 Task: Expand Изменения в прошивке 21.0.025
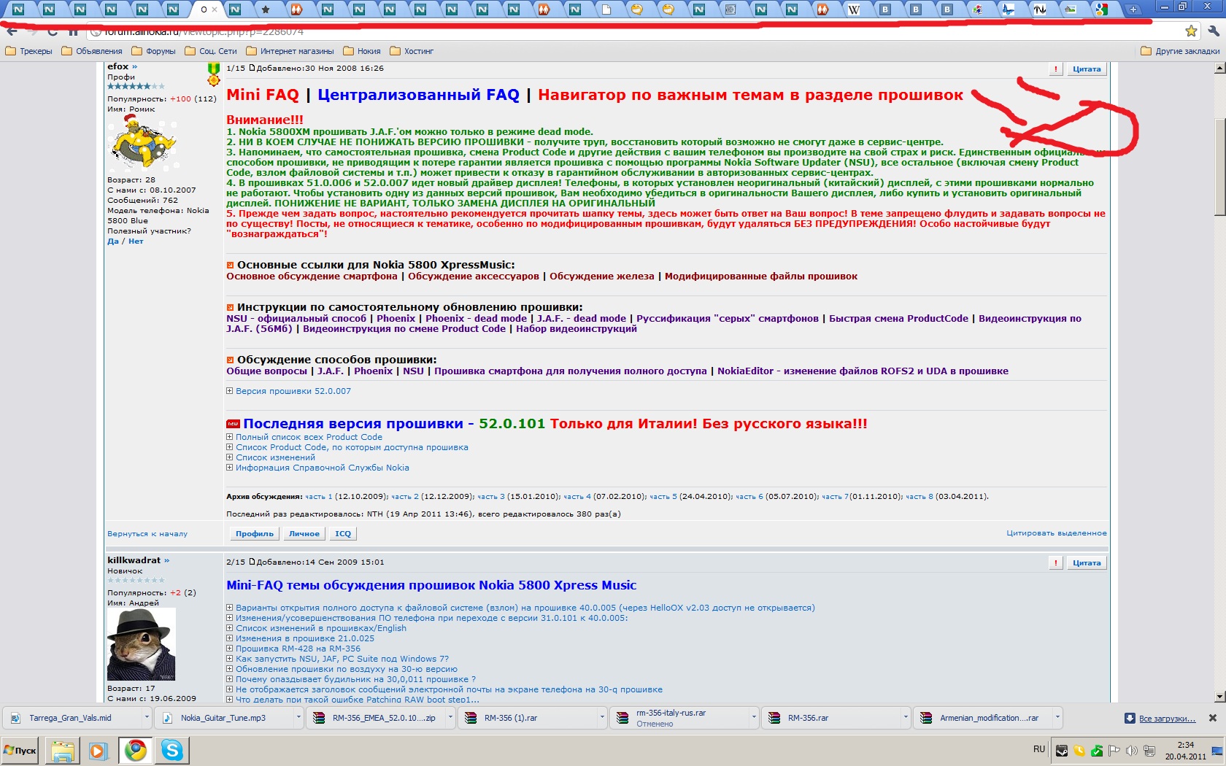pyautogui.click(x=300, y=638)
